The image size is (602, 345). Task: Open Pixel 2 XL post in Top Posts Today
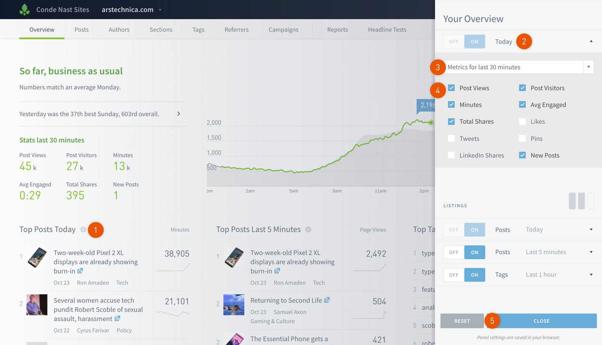(95, 262)
